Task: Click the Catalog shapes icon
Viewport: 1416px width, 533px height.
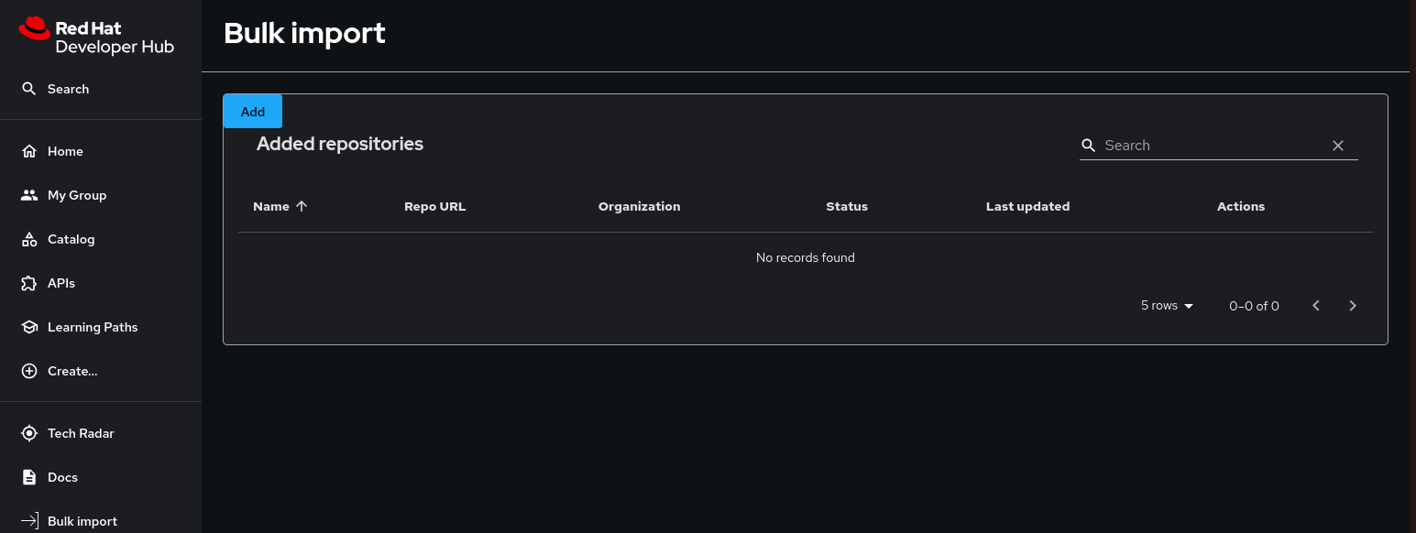Action: point(29,239)
